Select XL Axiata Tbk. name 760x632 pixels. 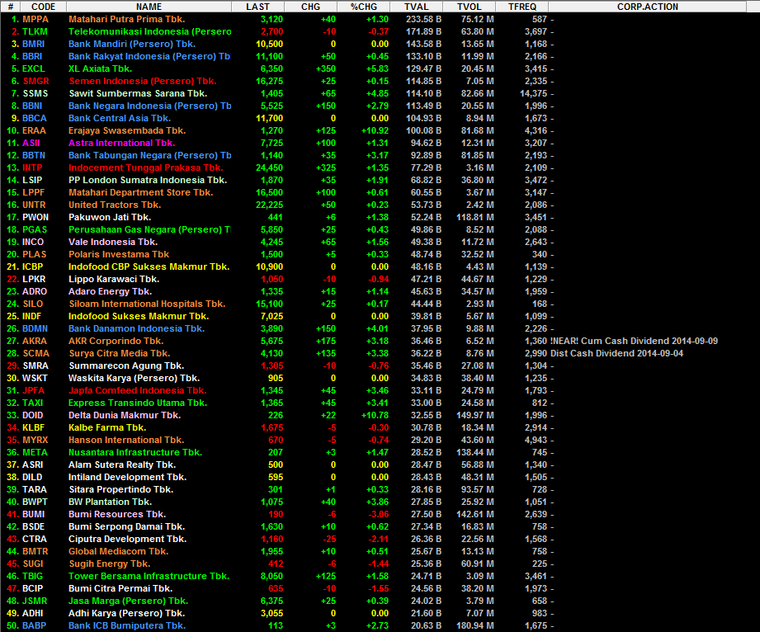click(x=100, y=68)
